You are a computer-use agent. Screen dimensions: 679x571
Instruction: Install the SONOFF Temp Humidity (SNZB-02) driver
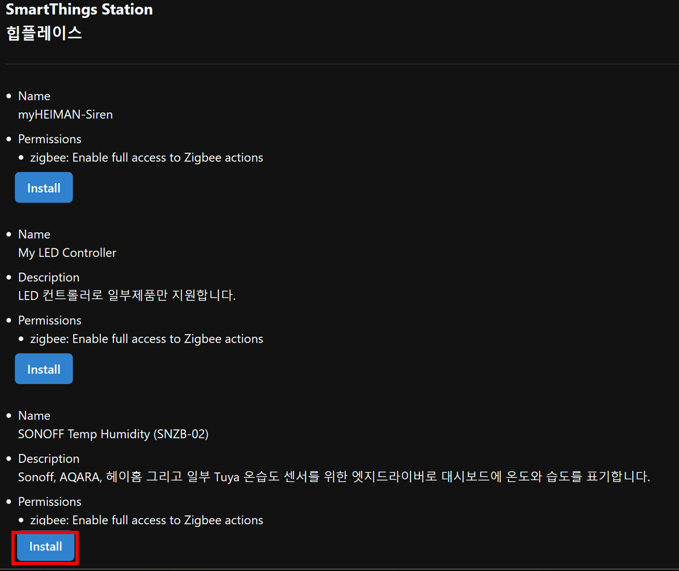pyautogui.click(x=46, y=547)
